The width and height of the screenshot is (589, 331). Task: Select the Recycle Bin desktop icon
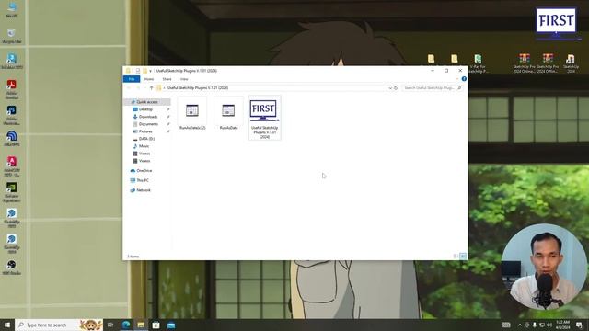pyautogui.click(x=12, y=37)
